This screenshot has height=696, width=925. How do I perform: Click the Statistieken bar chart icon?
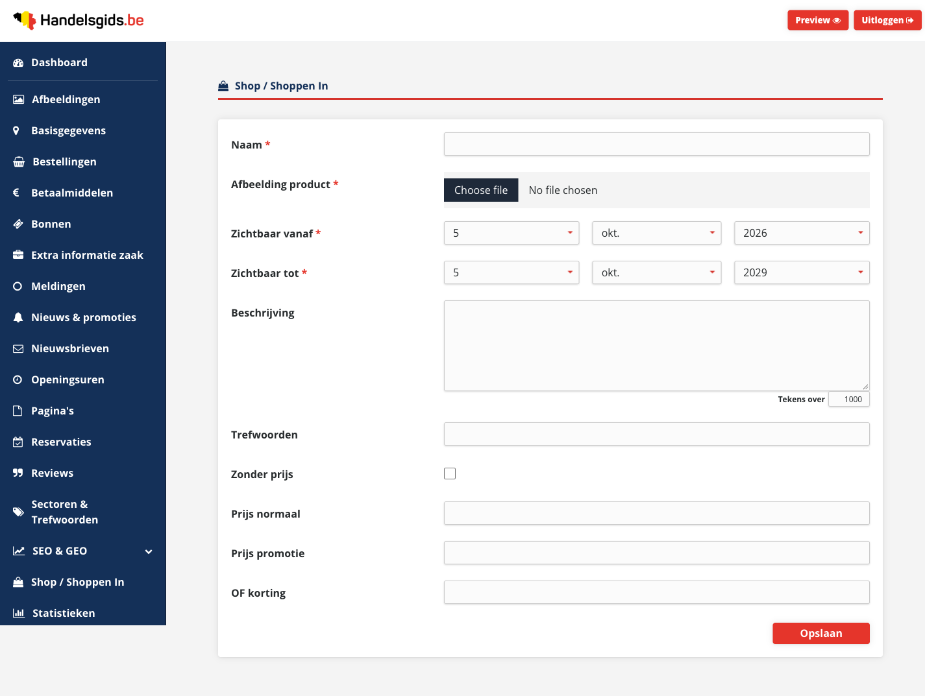[x=19, y=613]
